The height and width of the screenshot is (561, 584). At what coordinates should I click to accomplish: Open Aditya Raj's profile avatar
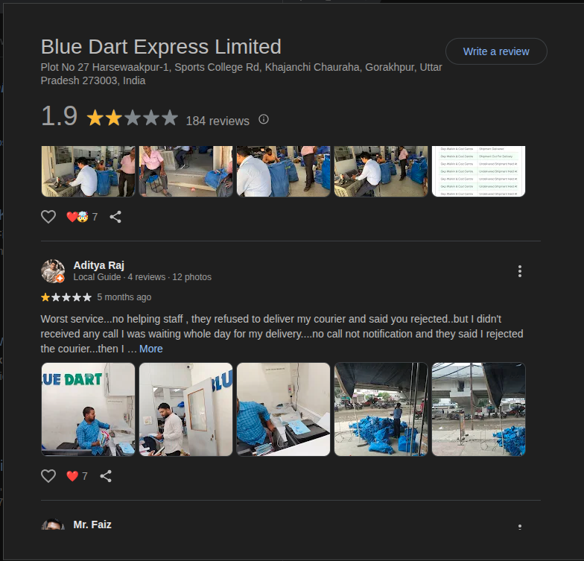[x=52, y=271]
